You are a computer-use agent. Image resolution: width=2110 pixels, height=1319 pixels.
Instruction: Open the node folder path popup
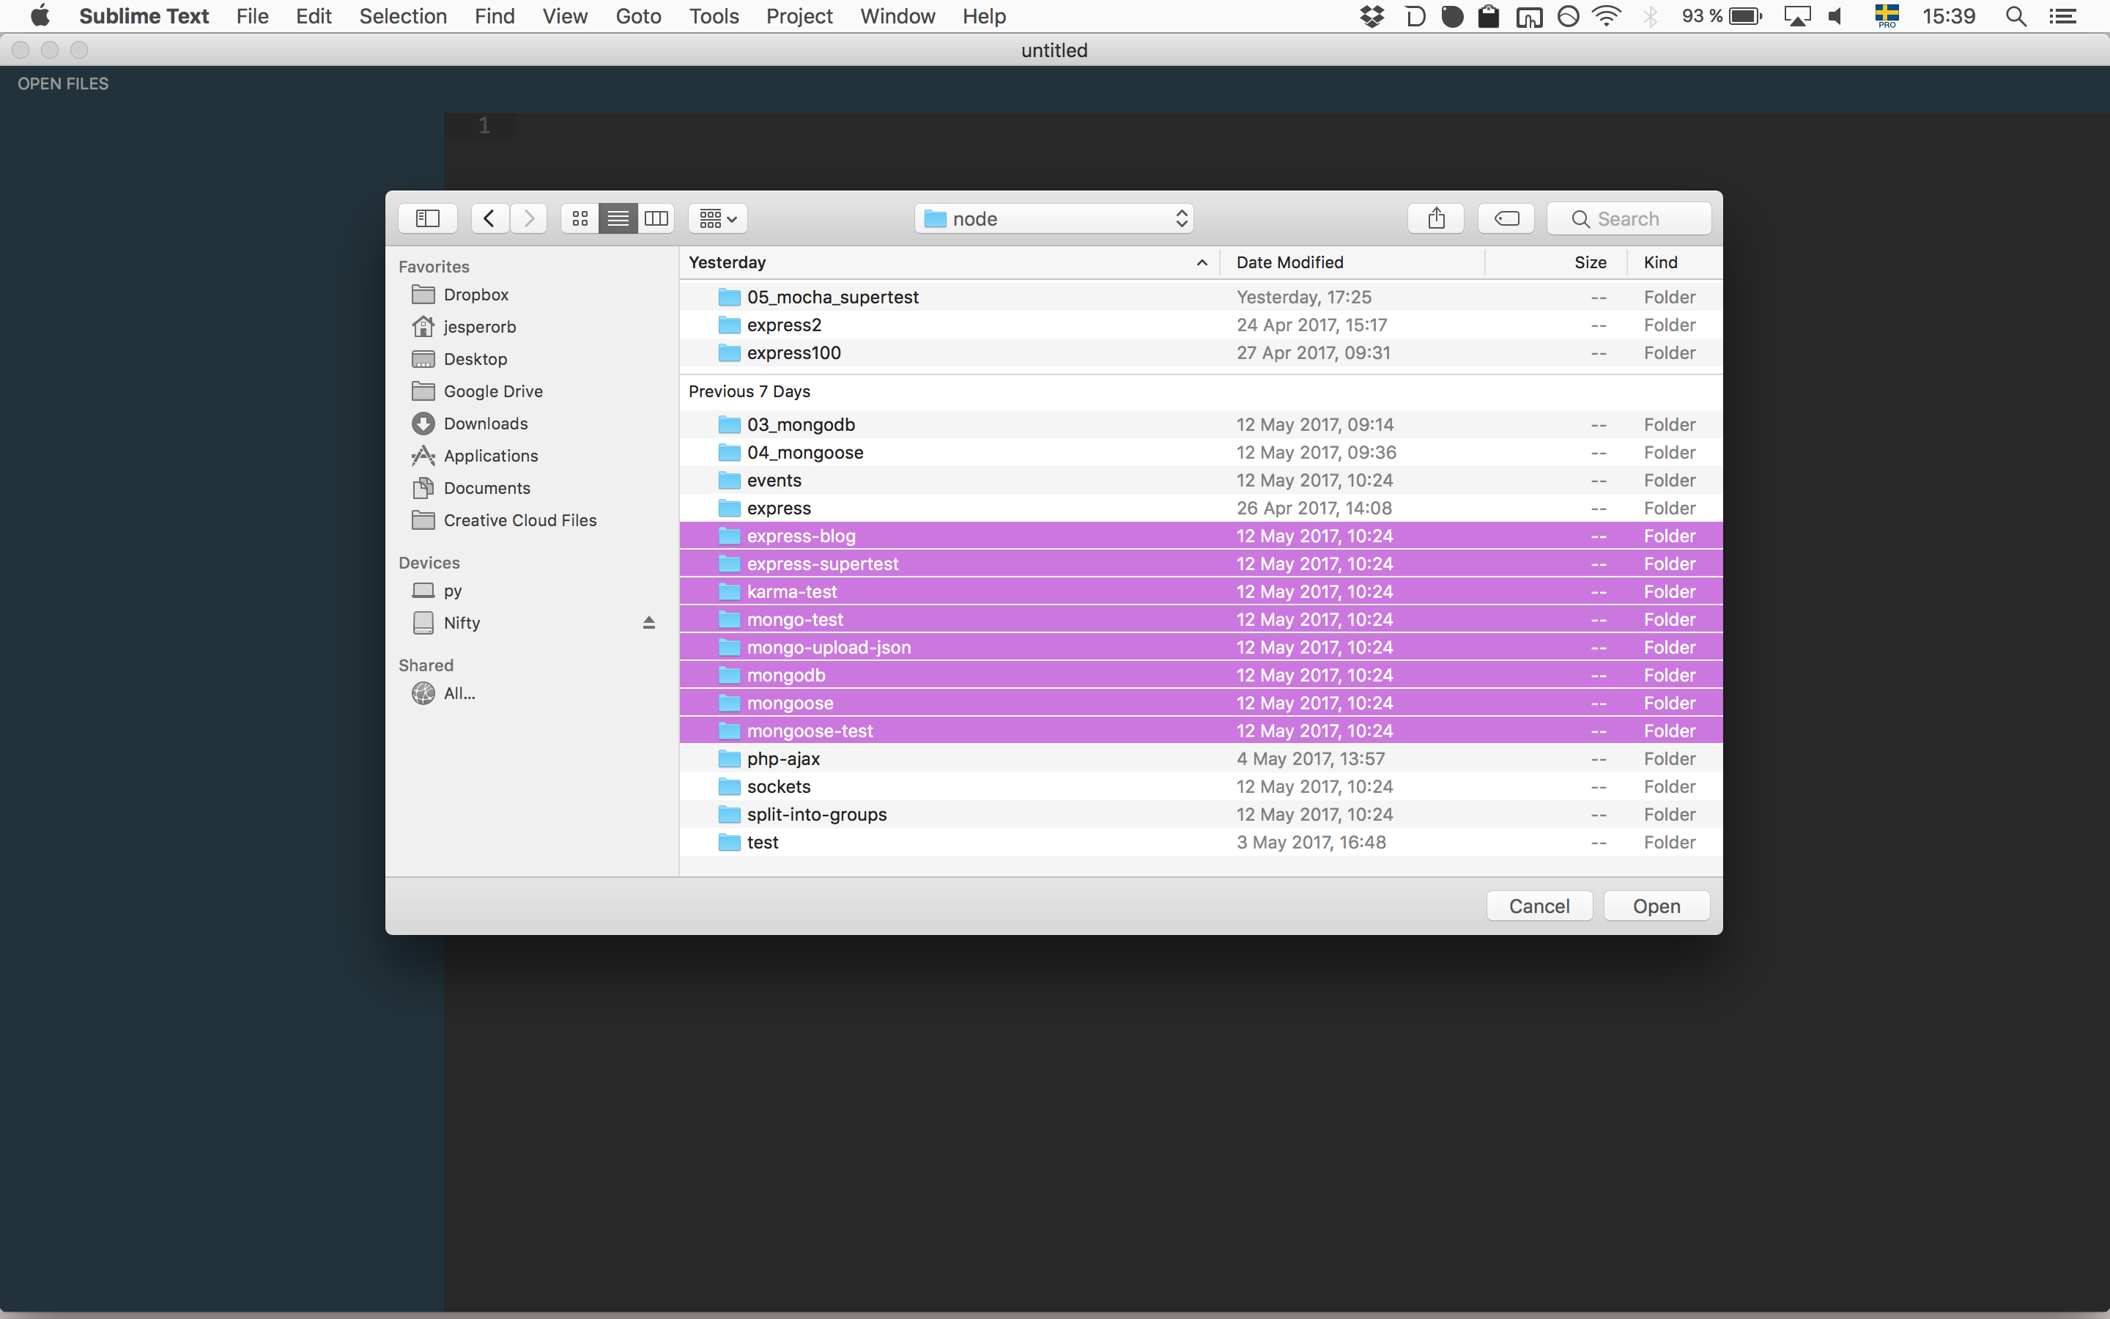1054,218
